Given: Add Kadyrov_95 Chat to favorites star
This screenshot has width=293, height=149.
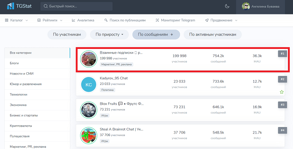Looking at the screenshot, I should [281, 92].
